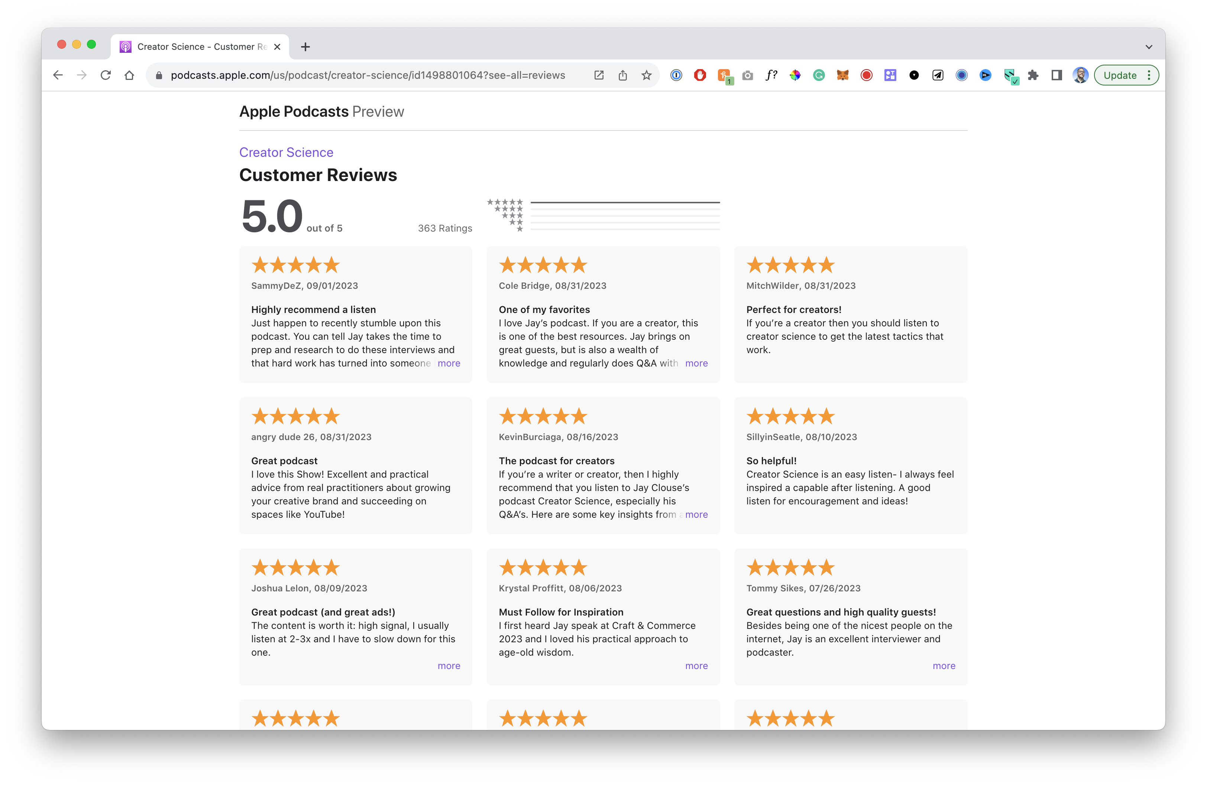This screenshot has height=785, width=1207.
Task: Click review title 'Great podcast' by angry dude 26
Action: (x=285, y=461)
